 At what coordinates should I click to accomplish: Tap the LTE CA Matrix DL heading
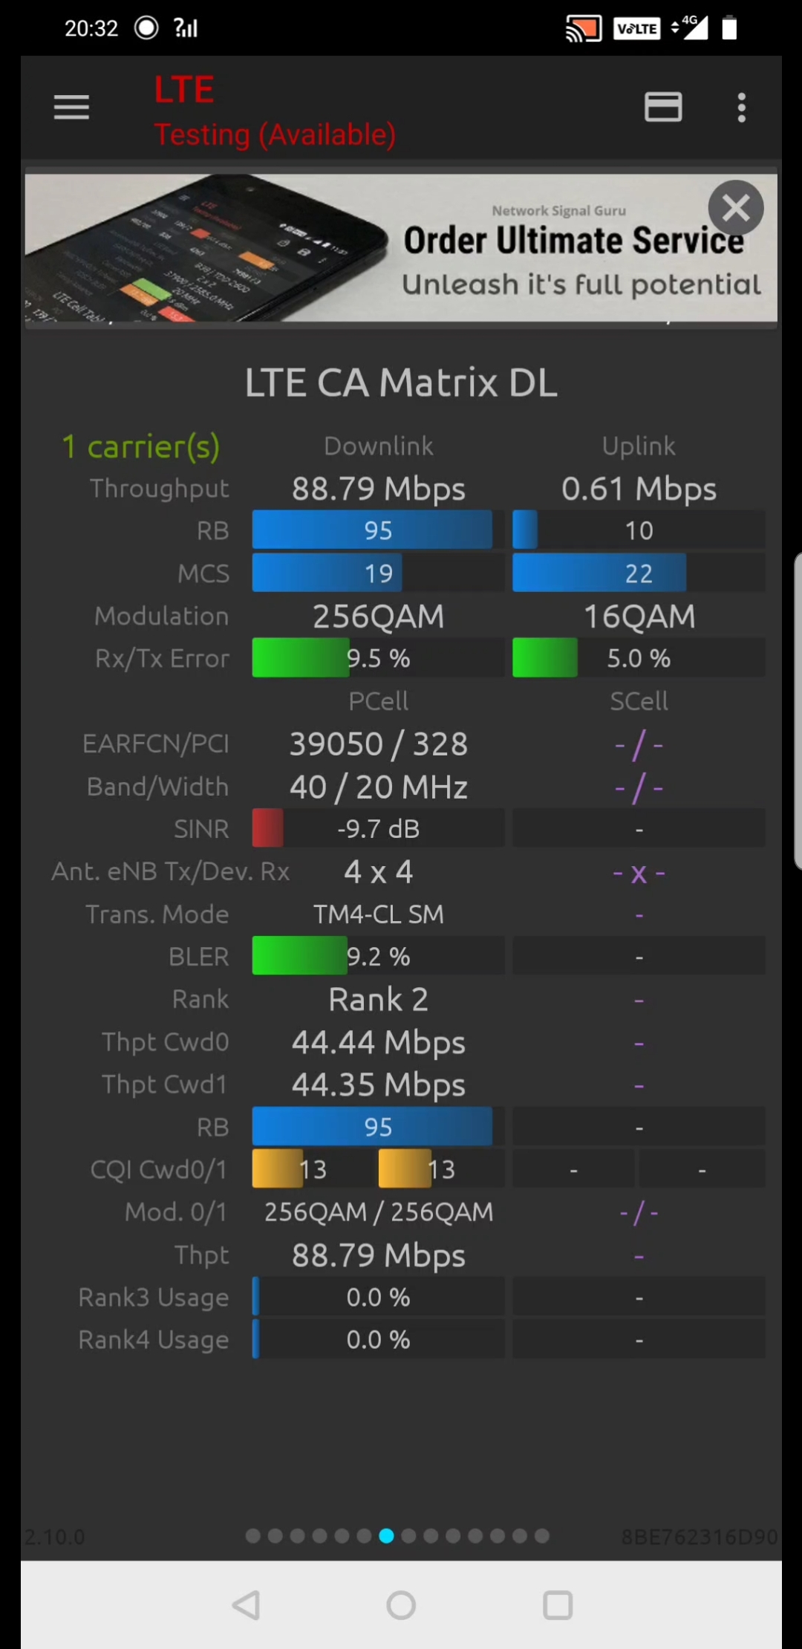tap(401, 382)
